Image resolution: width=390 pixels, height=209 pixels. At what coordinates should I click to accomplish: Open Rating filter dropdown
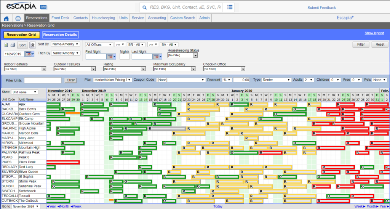pos(125,69)
